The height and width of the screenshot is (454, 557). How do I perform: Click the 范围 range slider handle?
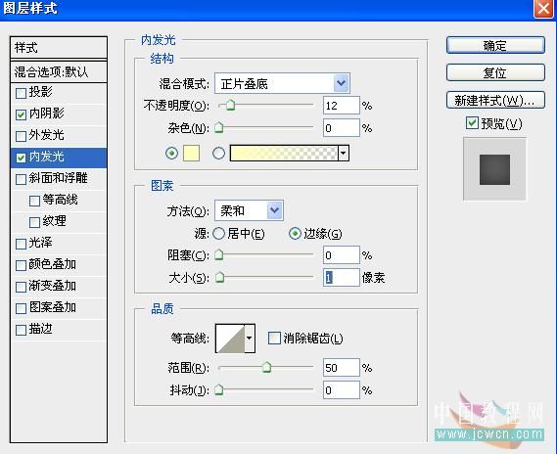click(x=266, y=368)
